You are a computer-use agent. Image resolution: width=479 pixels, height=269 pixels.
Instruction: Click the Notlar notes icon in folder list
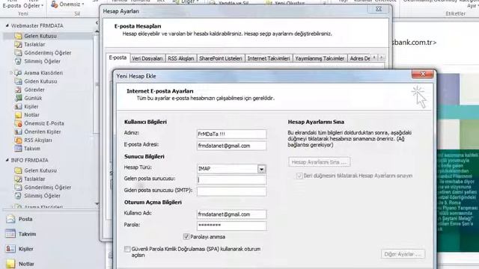18,115
